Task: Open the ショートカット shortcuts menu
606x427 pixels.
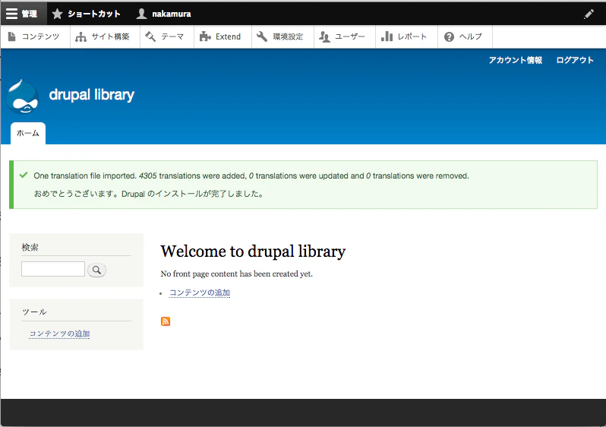Action: tap(86, 14)
